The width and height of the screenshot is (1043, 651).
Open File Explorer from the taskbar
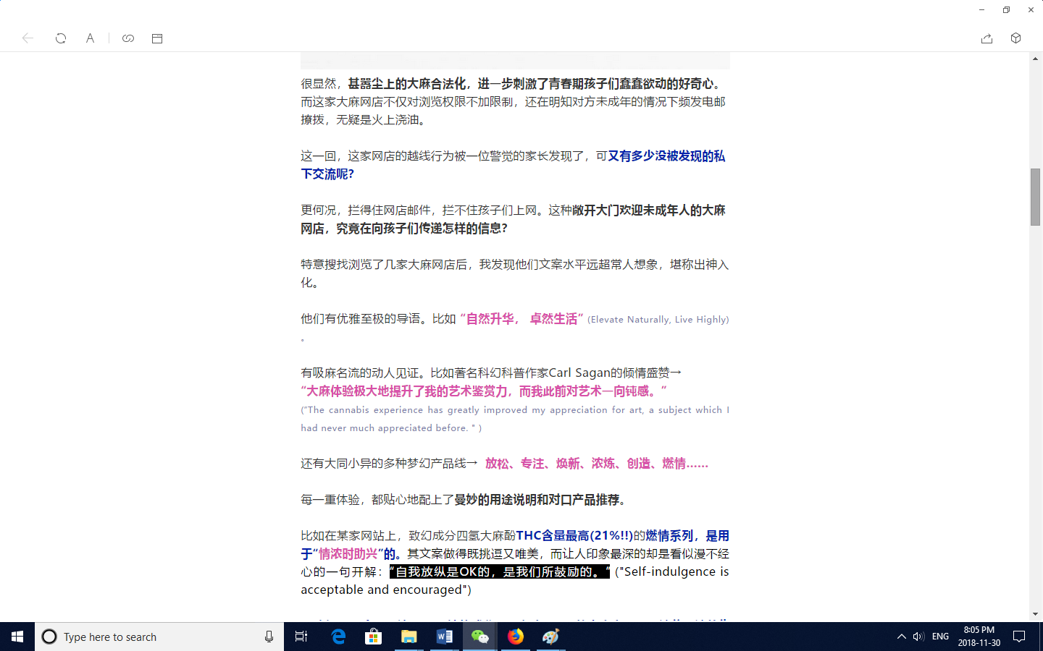[409, 637]
